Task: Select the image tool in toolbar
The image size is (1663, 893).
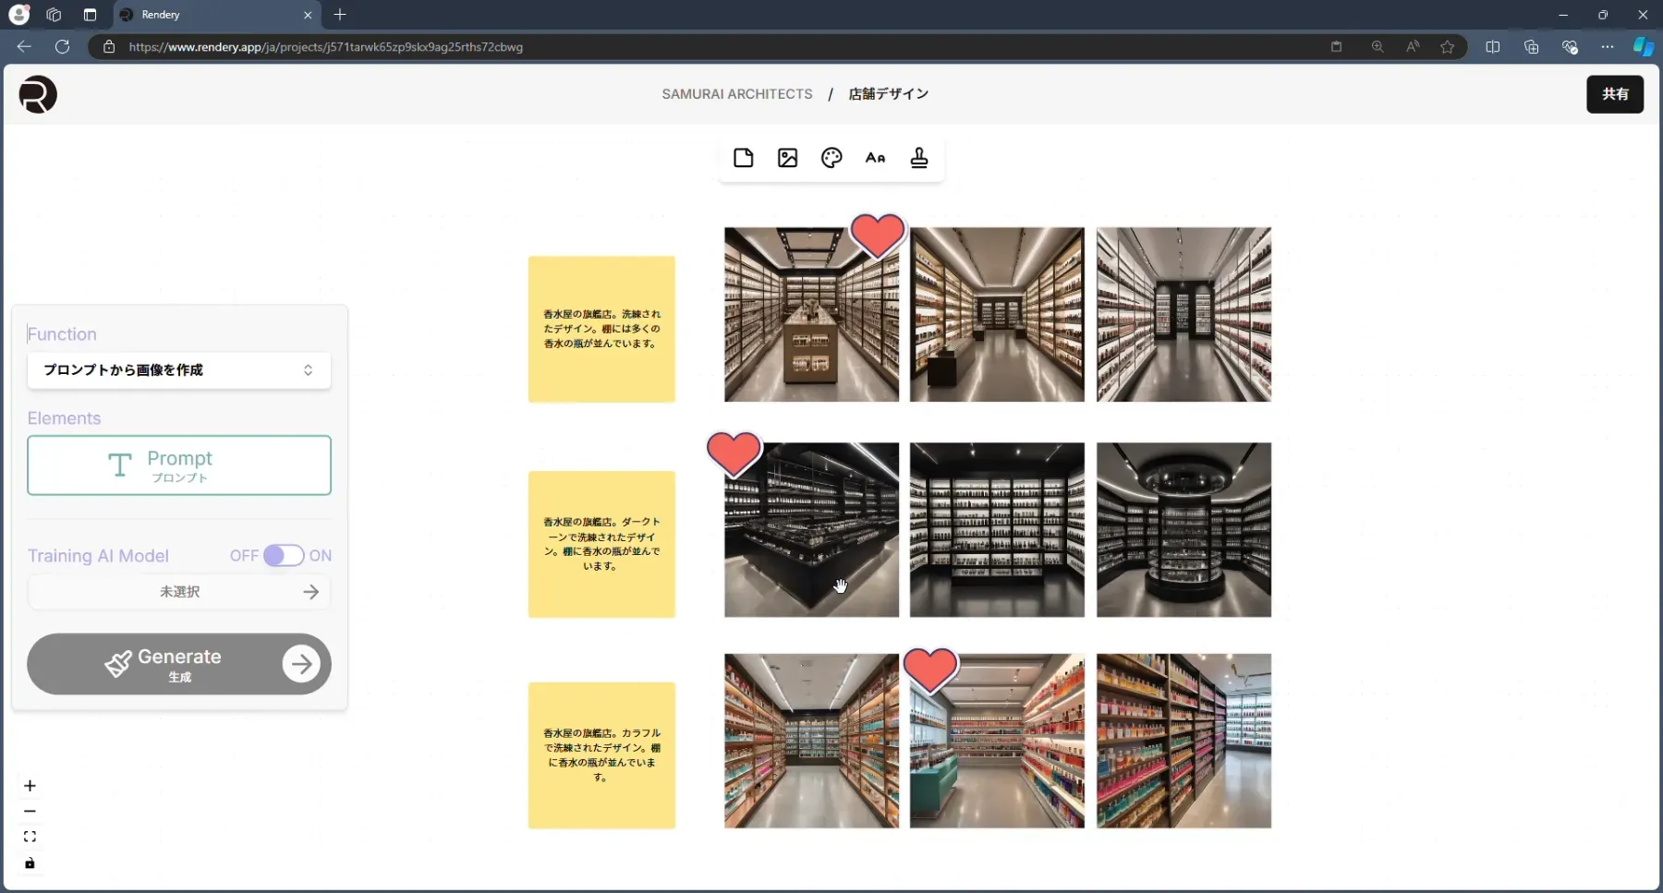Action: click(787, 158)
